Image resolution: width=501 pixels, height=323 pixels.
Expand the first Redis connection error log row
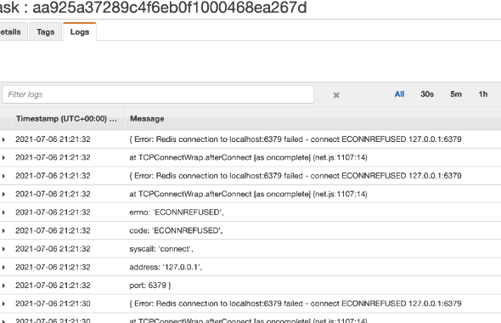click(3, 139)
